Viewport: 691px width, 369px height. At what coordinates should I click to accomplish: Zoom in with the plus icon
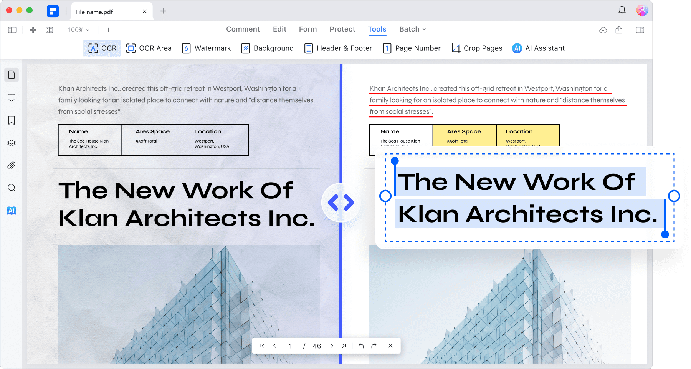[x=109, y=30]
